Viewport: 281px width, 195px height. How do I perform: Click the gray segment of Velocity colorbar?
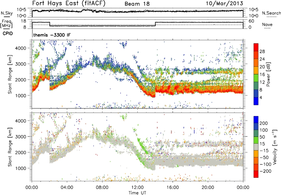256,147
